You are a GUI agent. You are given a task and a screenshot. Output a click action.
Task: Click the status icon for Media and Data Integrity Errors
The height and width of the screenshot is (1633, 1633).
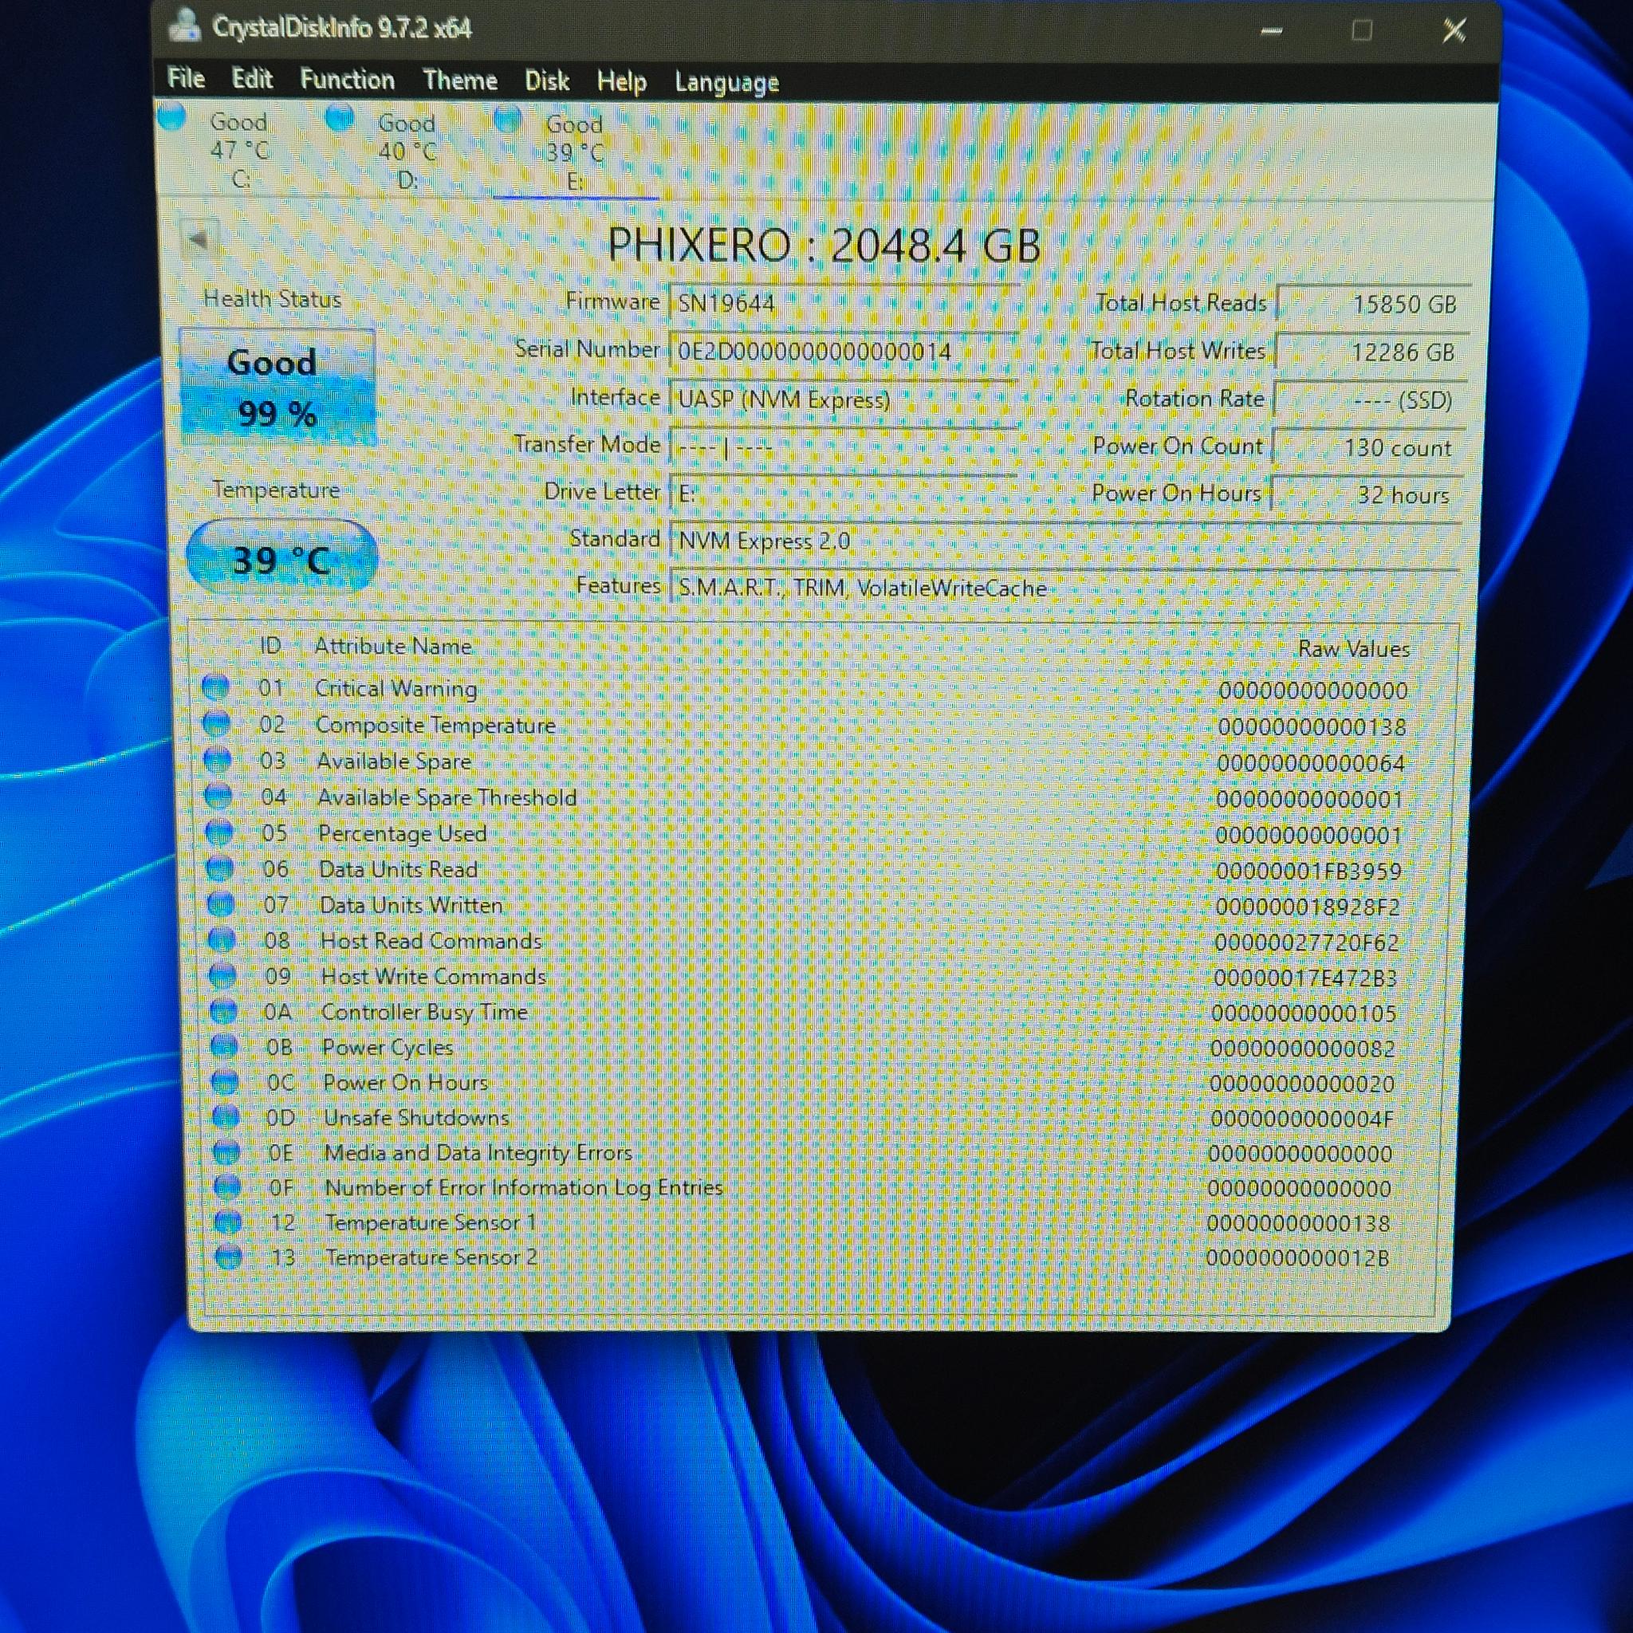click(226, 1152)
